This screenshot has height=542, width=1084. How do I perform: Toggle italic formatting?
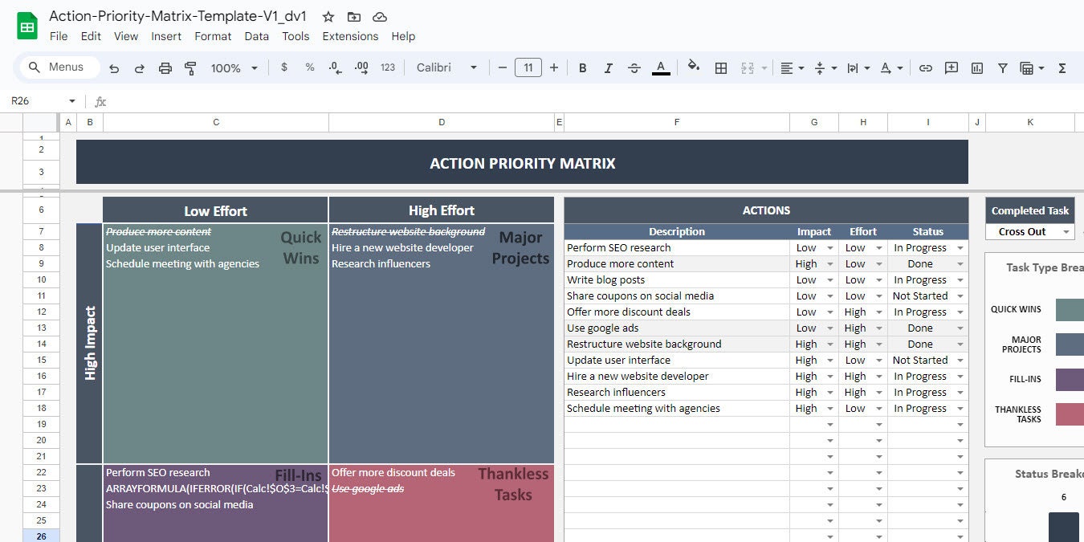pos(608,67)
